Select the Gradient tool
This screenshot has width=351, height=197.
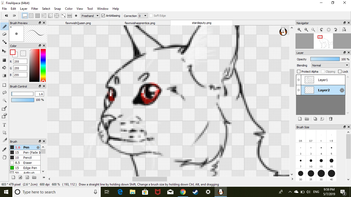4,75
